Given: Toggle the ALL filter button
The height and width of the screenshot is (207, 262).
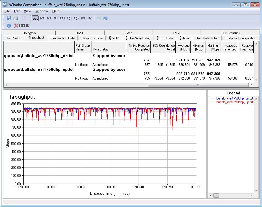Looking at the screenshot, I should (x=35, y=19).
